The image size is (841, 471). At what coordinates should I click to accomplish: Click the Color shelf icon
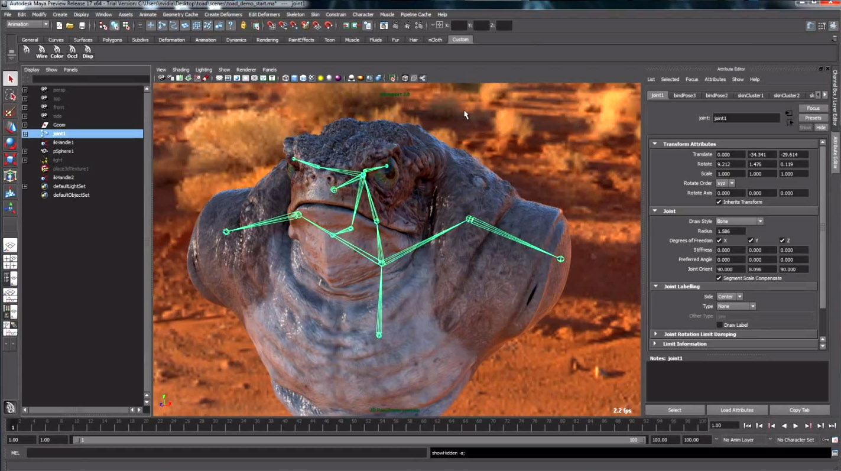point(57,52)
